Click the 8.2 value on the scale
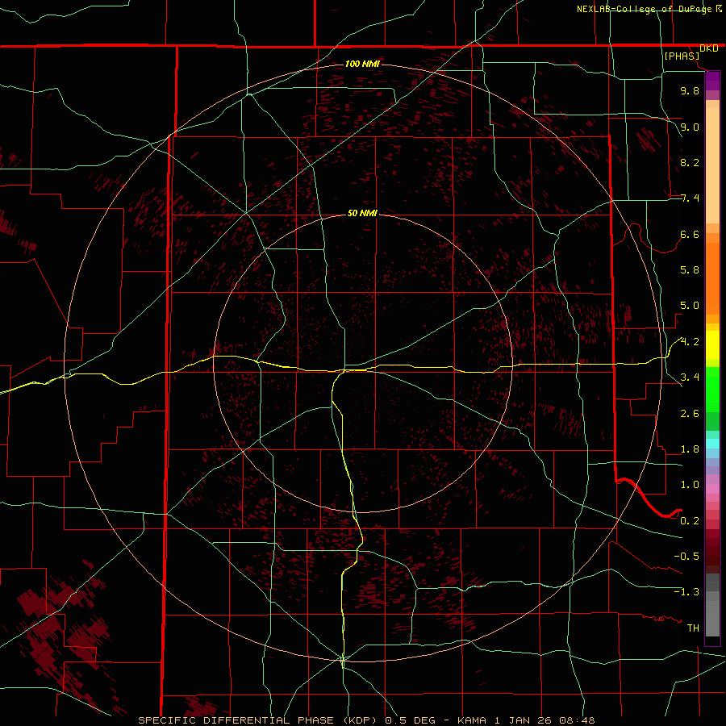 pyautogui.click(x=690, y=162)
